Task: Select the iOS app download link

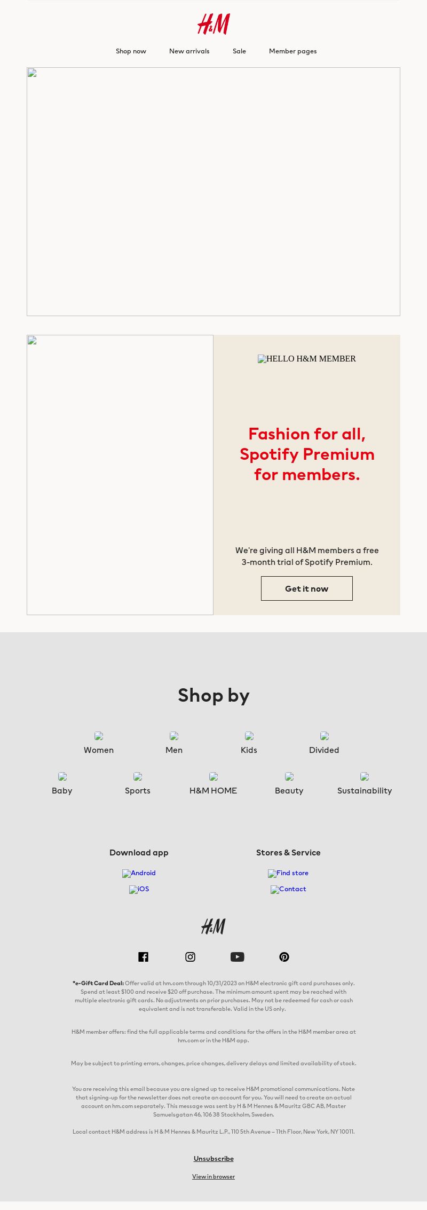Action: coord(139,889)
